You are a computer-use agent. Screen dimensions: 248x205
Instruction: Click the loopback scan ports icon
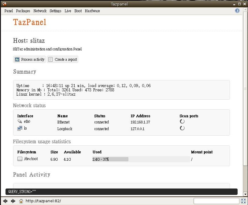click(182, 128)
